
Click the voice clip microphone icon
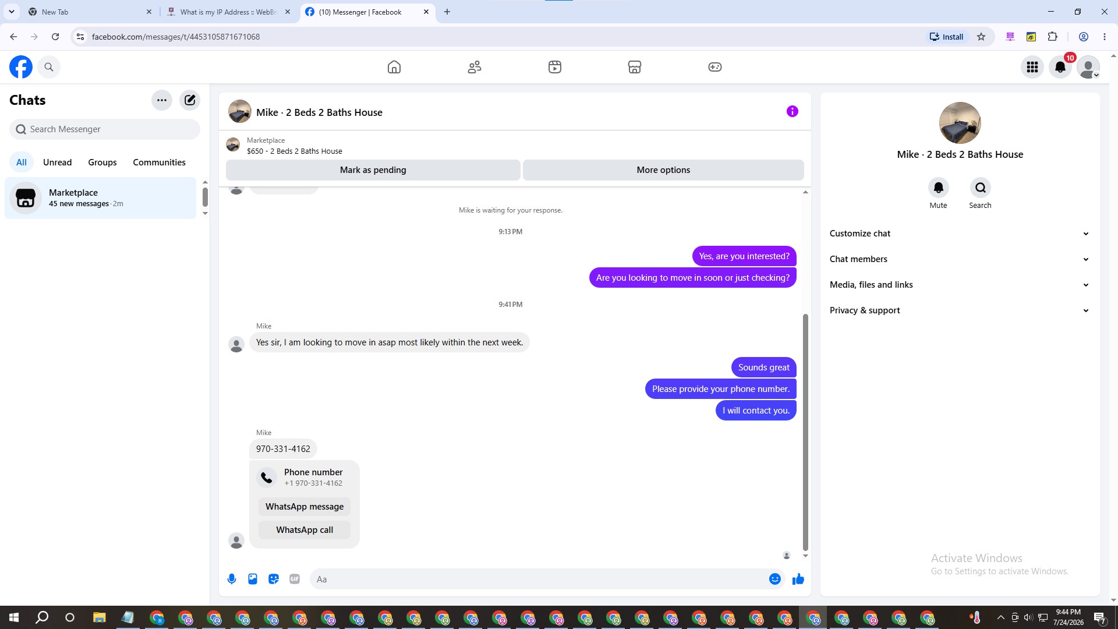click(232, 579)
